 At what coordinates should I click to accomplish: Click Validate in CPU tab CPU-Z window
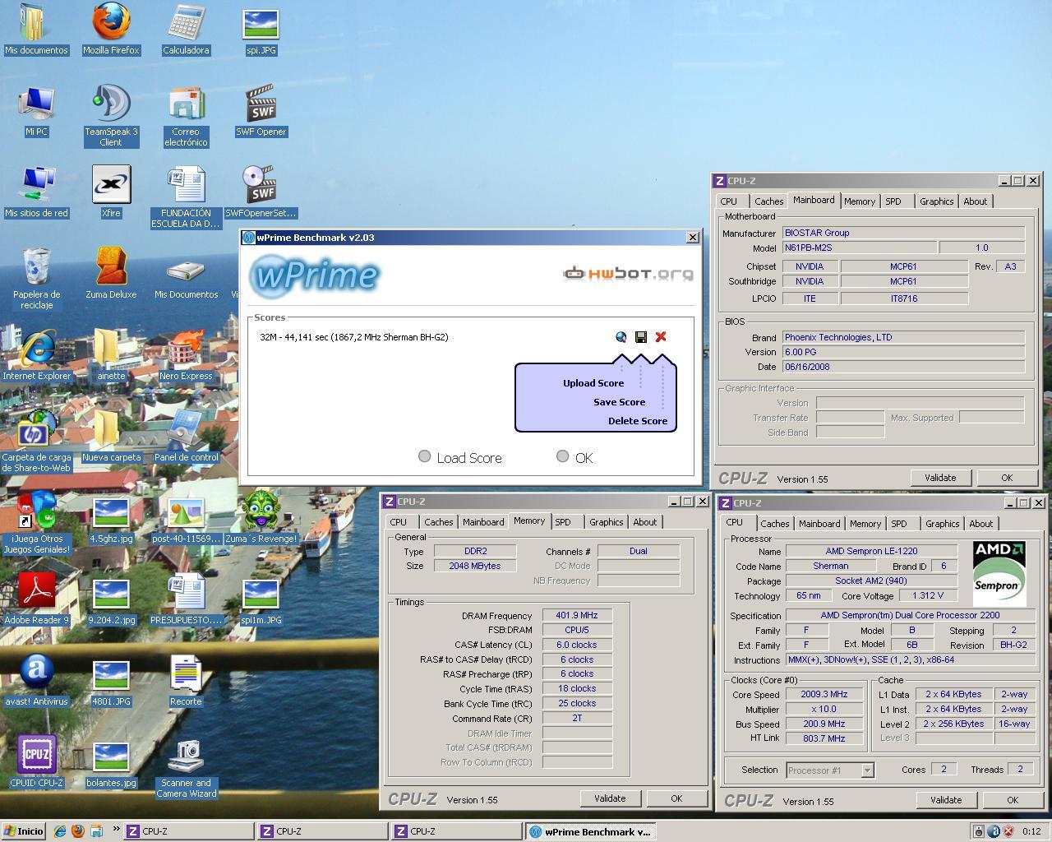click(946, 800)
